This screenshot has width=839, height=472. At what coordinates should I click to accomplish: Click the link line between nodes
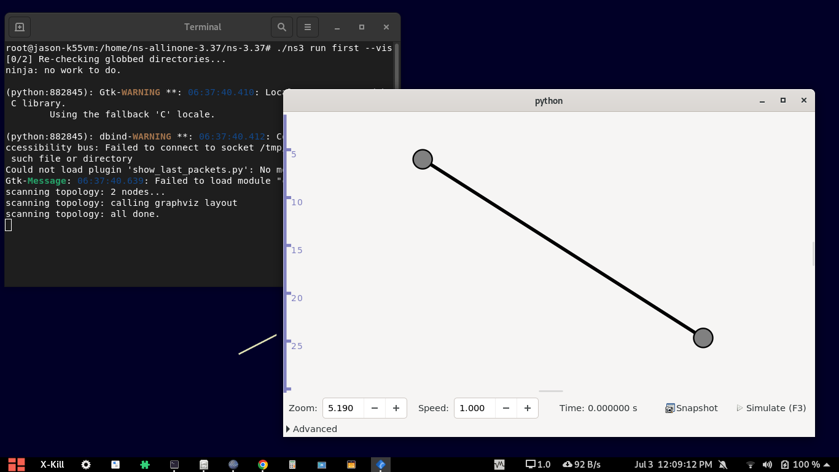563,248
